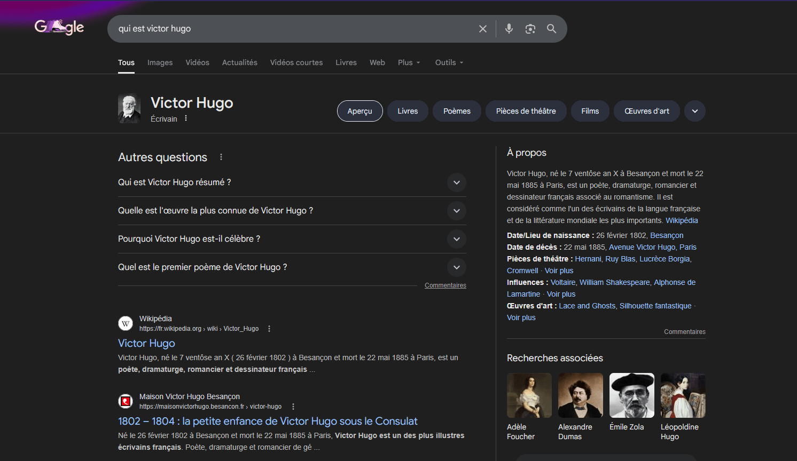
Task: Click the Besançon link in the About panel
Action: (667, 235)
